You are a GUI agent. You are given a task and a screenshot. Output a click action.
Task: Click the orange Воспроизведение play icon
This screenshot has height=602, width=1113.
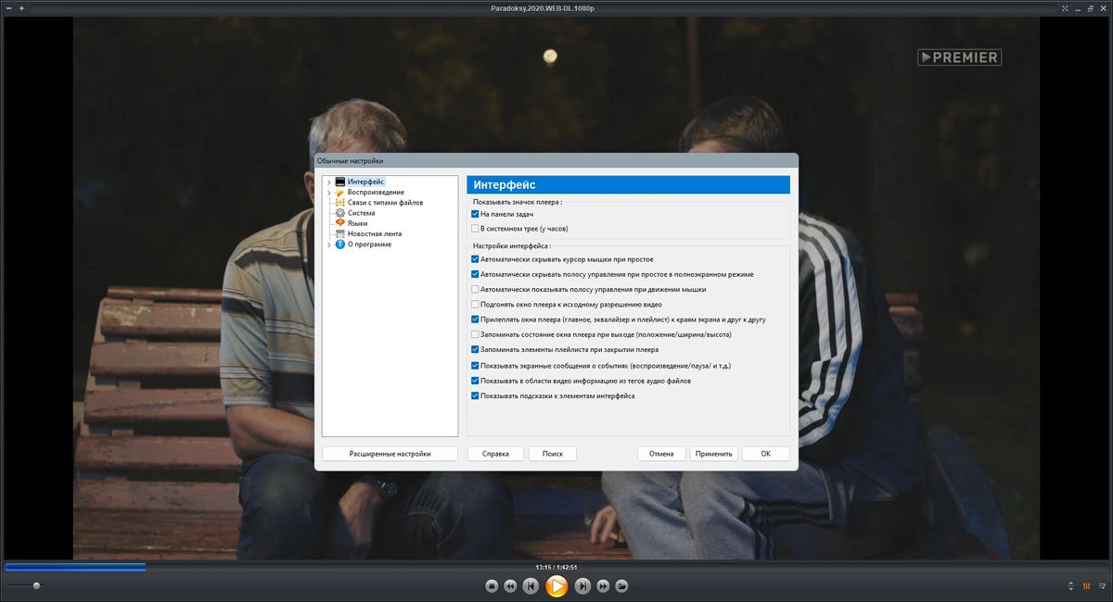click(340, 192)
